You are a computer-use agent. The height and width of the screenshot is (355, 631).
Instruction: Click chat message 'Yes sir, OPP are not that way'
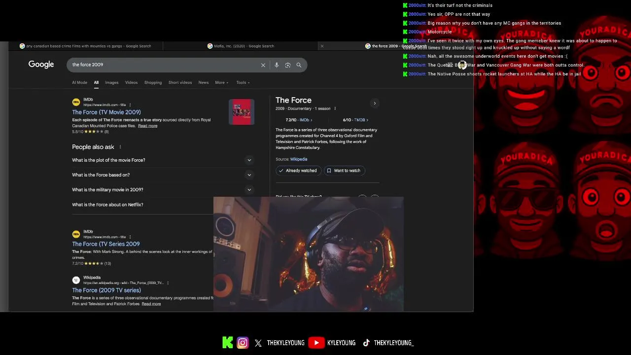coord(458,14)
